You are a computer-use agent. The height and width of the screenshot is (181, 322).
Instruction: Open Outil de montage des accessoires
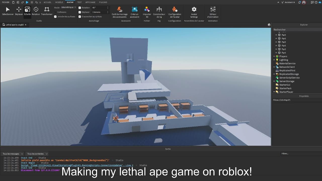pos(119,12)
